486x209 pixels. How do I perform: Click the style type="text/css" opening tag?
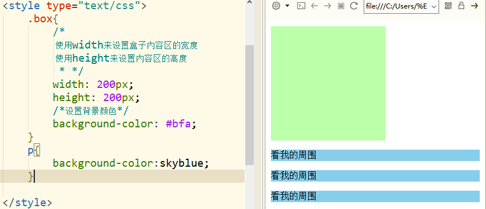pos(75,6)
